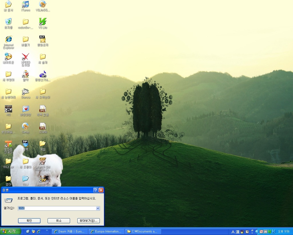Click the show desktop quick launch icon

point(28,232)
